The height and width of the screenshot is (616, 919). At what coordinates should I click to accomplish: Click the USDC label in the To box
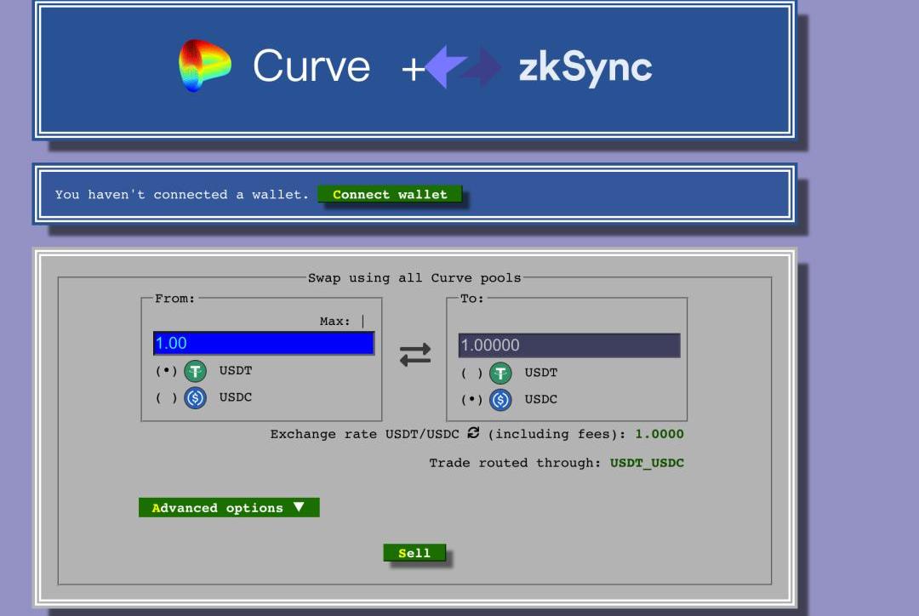coord(541,399)
